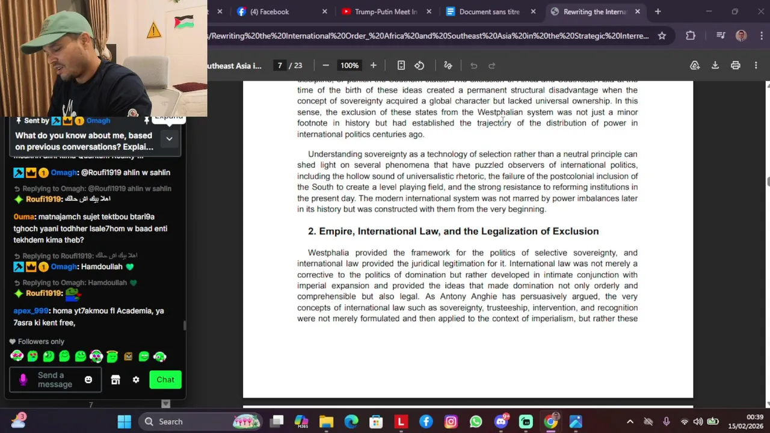Open the Wi-Fi network tray icon
The height and width of the screenshot is (433, 770).
(684, 422)
